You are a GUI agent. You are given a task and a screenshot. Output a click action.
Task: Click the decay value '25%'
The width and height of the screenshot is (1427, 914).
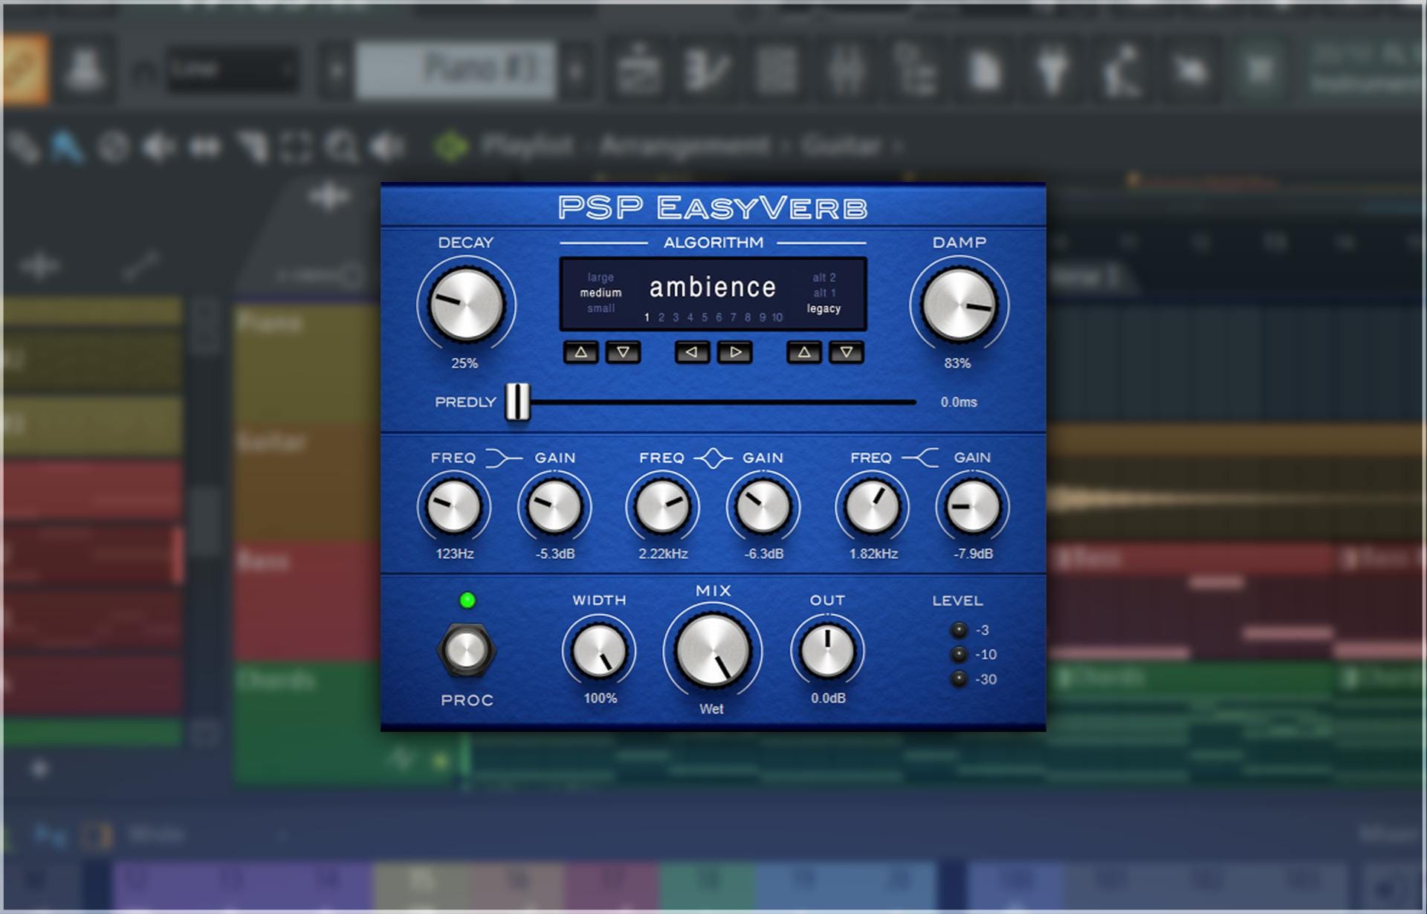(465, 363)
